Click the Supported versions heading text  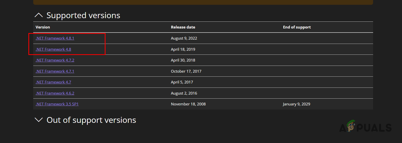pyautogui.click(x=83, y=15)
